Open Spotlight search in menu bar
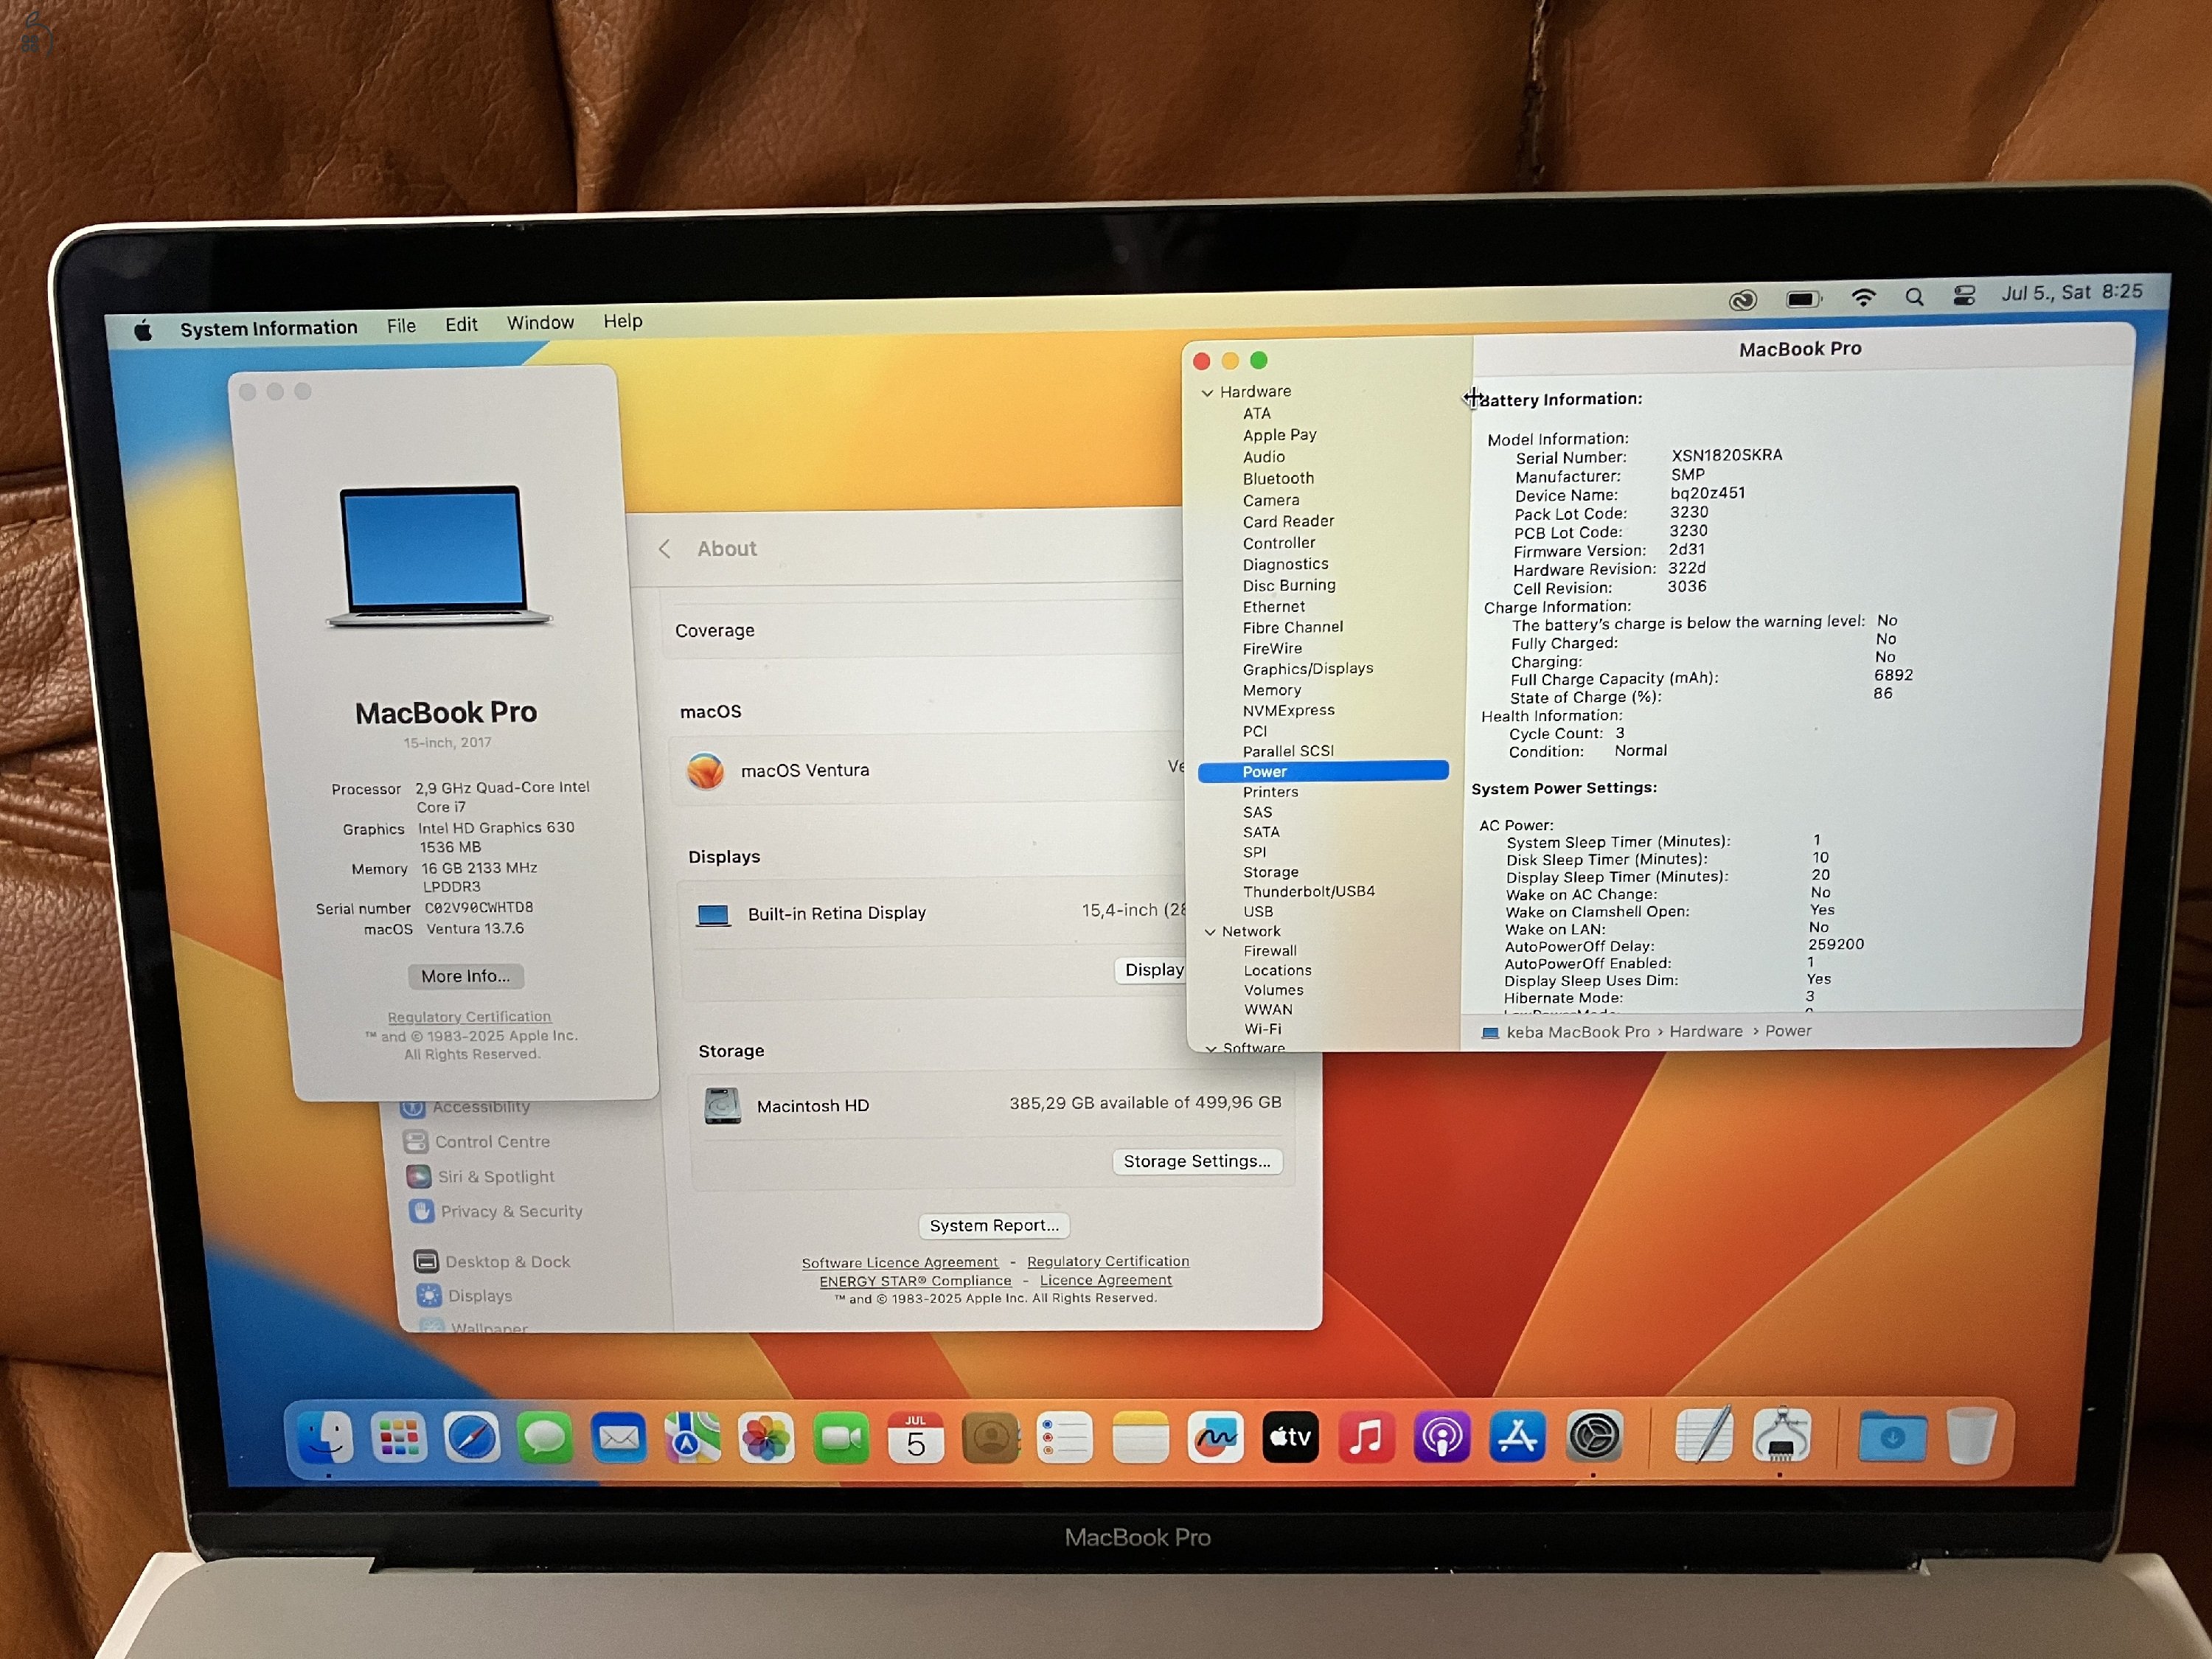This screenshot has width=2212, height=1659. (x=1914, y=297)
